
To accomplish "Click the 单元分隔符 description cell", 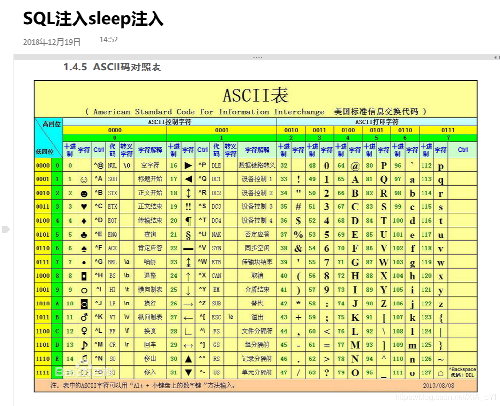I will click(257, 372).
